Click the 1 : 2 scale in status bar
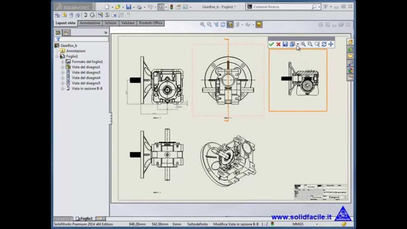Screen dimensions: 407x229 tap(264, 224)
